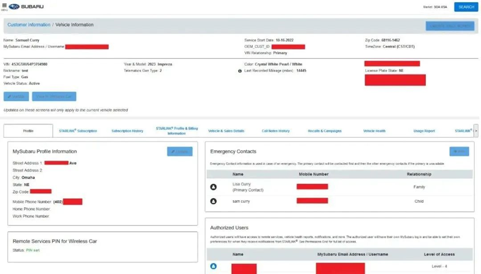The height and width of the screenshot is (274, 481).
Task: Click the blue SEARCH button
Action: pos(466,7)
